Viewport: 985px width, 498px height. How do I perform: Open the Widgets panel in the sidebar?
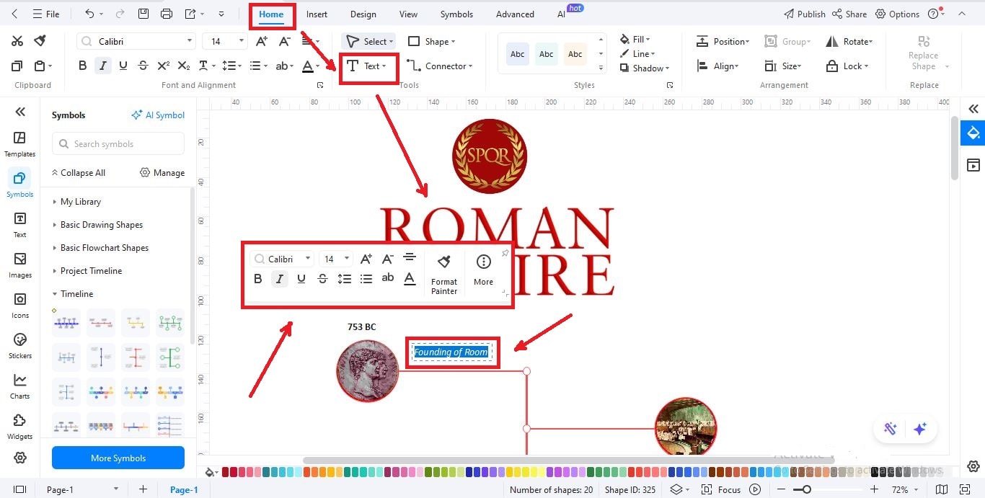point(19,425)
